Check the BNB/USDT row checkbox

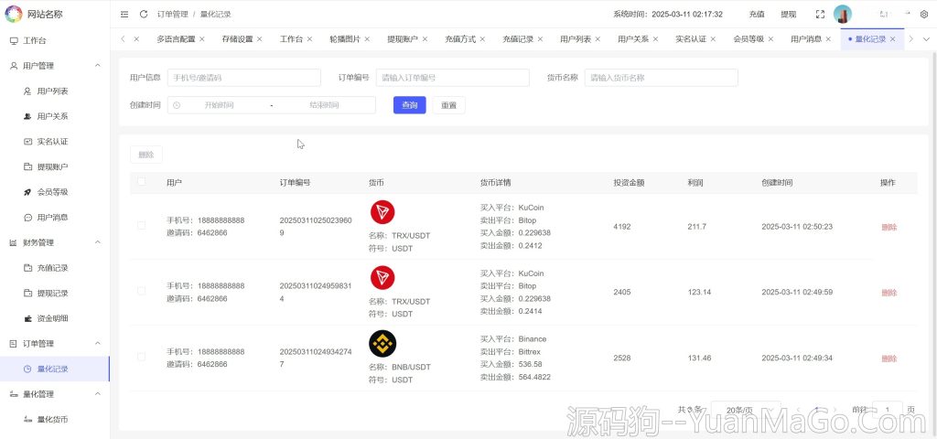point(142,357)
